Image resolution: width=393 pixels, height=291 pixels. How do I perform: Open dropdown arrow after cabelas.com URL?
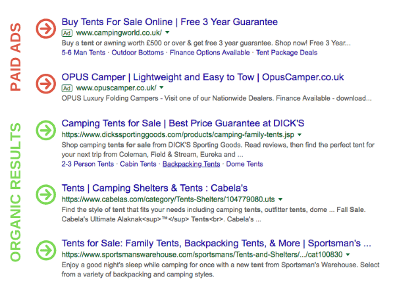tap(280, 199)
